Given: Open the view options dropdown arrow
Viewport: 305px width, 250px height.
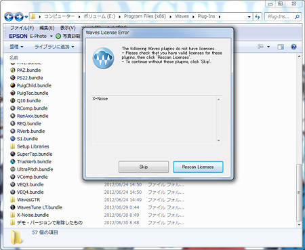Looking at the screenshot, I should click(268, 47).
